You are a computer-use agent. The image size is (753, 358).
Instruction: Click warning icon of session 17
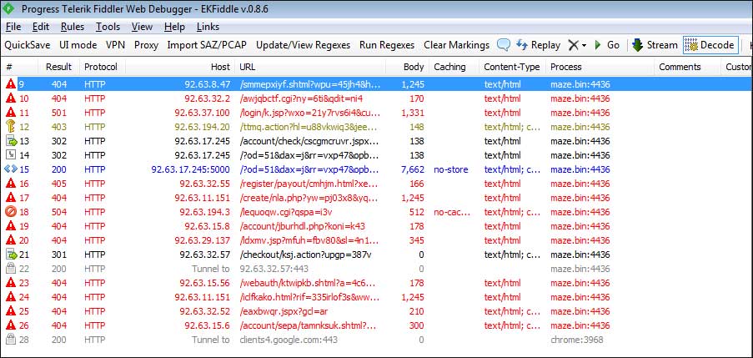coord(11,198)
